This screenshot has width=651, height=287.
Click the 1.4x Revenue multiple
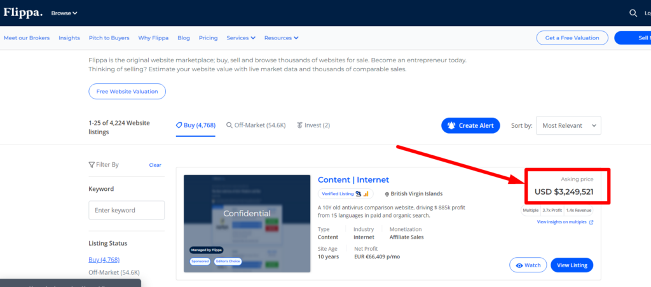tap(579, 211)
